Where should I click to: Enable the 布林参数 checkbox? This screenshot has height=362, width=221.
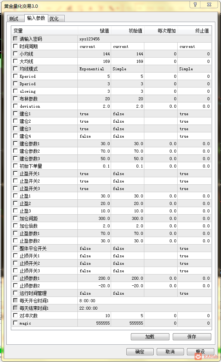15,98
